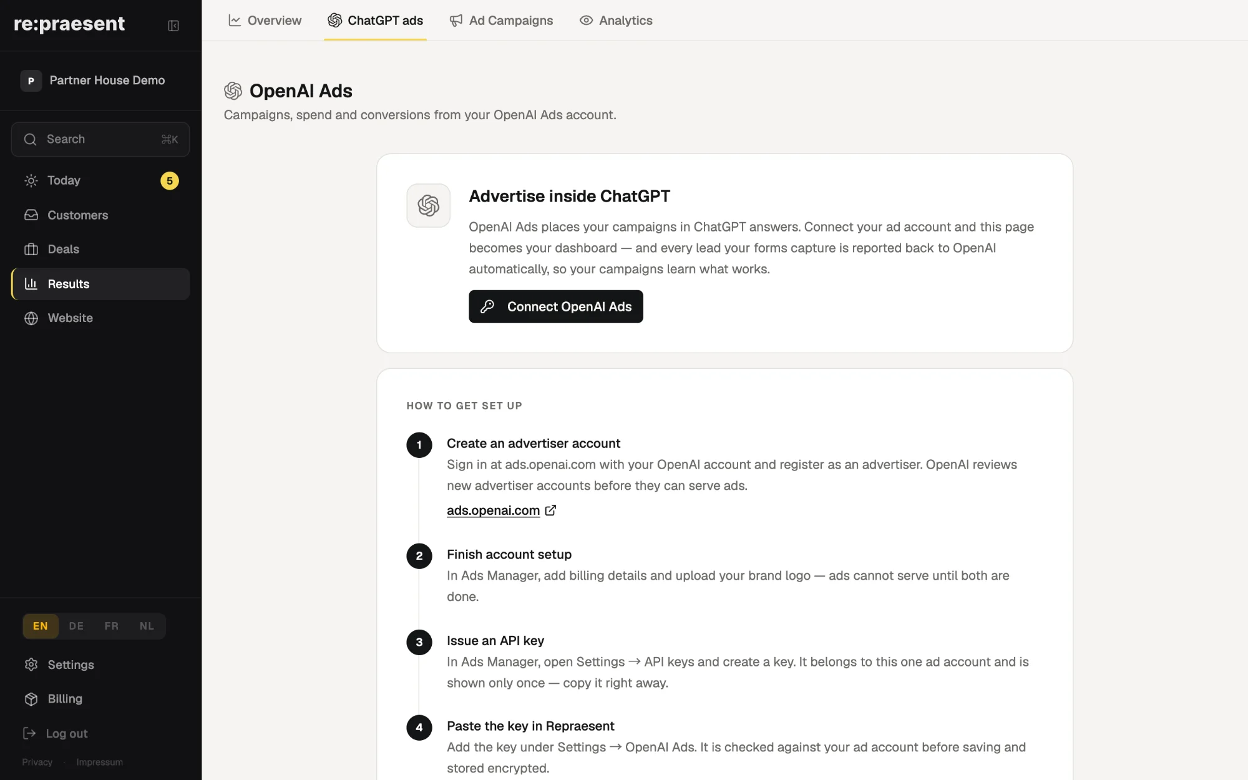Switch language to EN
This screenshot has height=780, width=1248.
41,626
